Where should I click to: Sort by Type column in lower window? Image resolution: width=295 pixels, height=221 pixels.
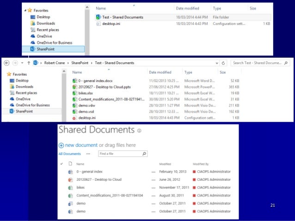point(188,72)
